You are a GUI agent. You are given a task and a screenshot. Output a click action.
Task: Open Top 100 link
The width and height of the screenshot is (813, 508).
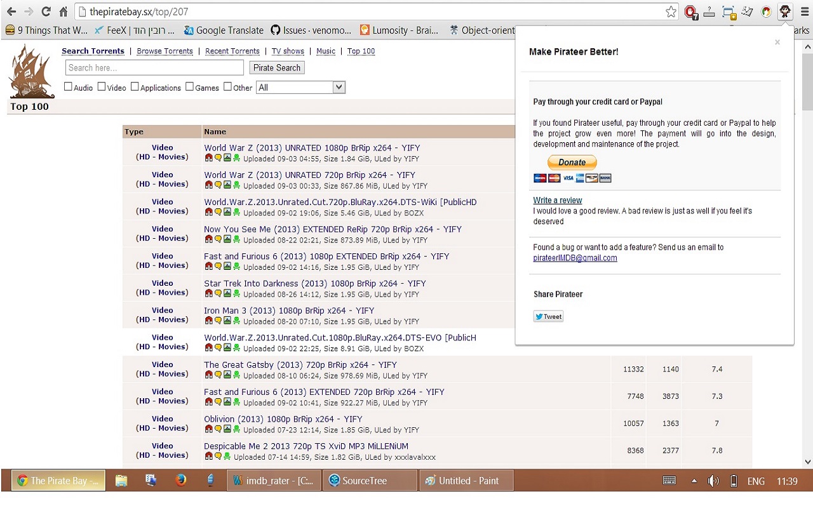(x=361, y=51)
